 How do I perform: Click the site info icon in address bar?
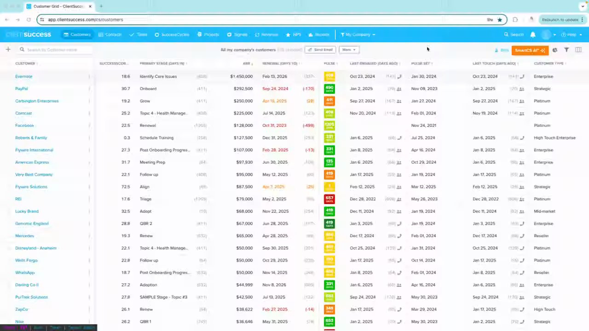pos(42,20)
